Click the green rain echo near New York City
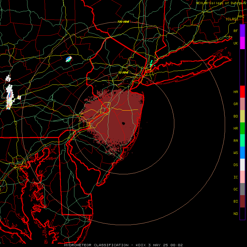247x247 pixels. point(151,63)
